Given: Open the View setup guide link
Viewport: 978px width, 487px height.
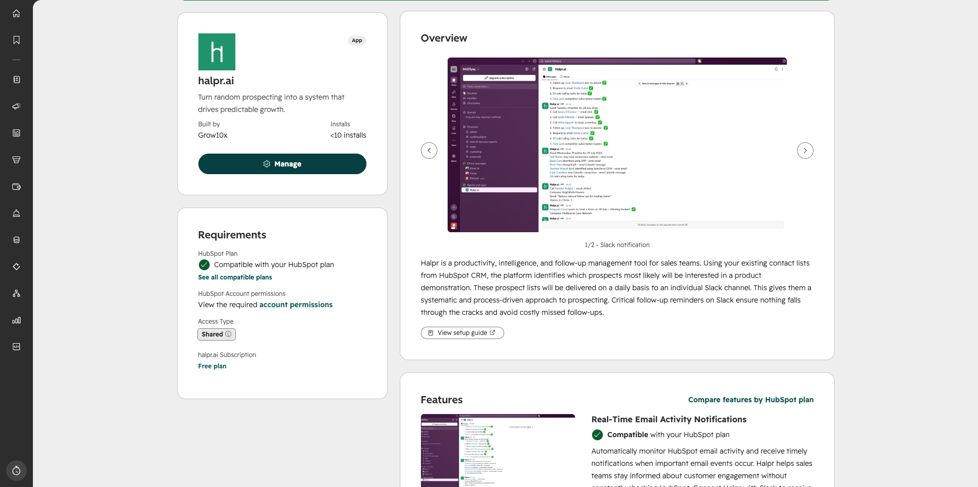Looking at the screenshot, I should click(x=462, y=333).
